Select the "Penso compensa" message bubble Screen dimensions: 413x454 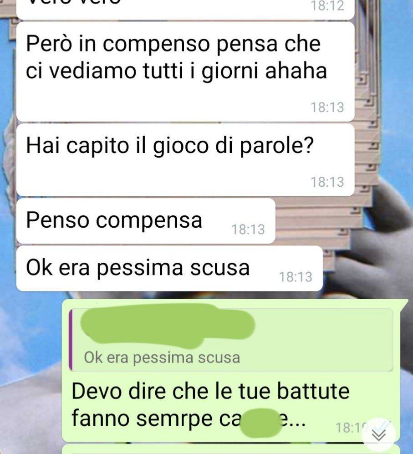pyautogui.click(x=146, y=221)
